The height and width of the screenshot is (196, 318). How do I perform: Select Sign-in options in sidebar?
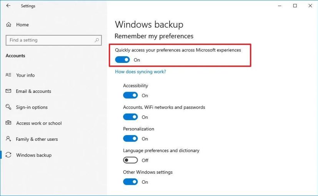coord(32,107)
